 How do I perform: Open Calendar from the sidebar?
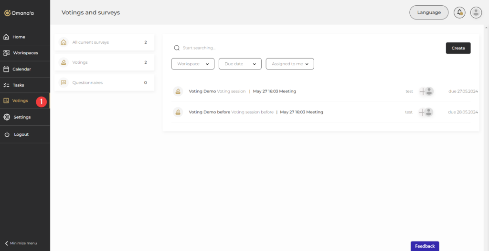click(21, 69)
